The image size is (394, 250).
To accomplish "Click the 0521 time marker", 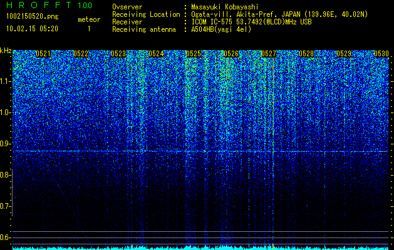I will (x=43, y=54).
